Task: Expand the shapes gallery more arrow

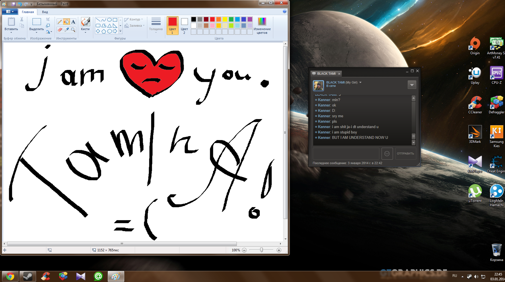Action: click(120, 31)
